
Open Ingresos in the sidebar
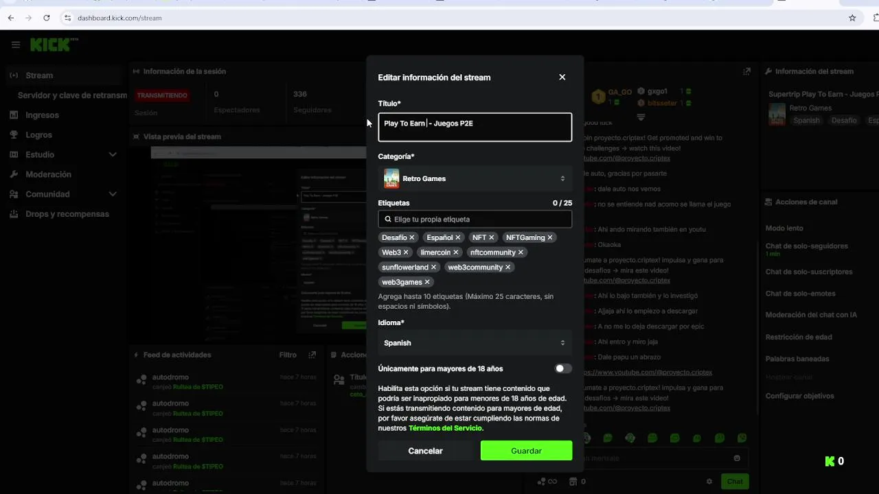pos(42,115)
